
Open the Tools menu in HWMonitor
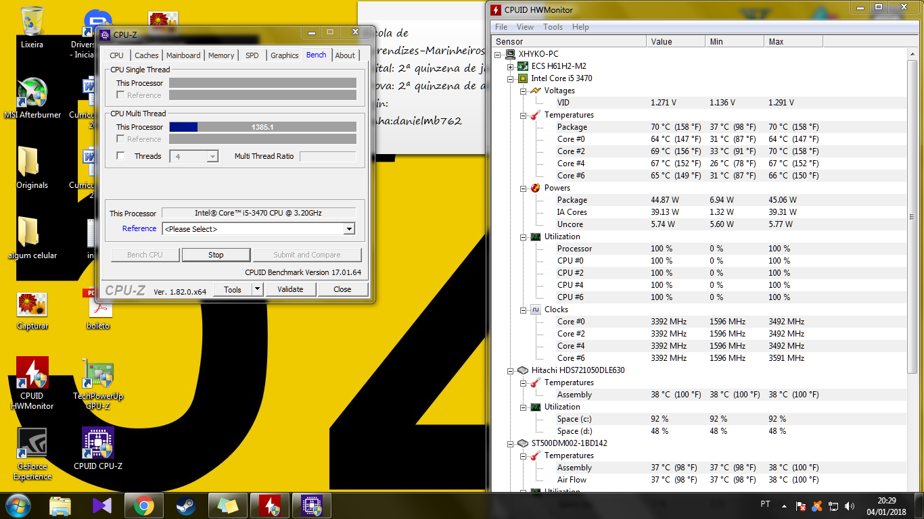[553, 27]
